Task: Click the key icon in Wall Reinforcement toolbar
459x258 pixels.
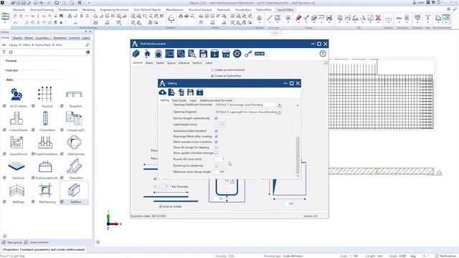Action: pyautogui.click(x=248, y=54)
